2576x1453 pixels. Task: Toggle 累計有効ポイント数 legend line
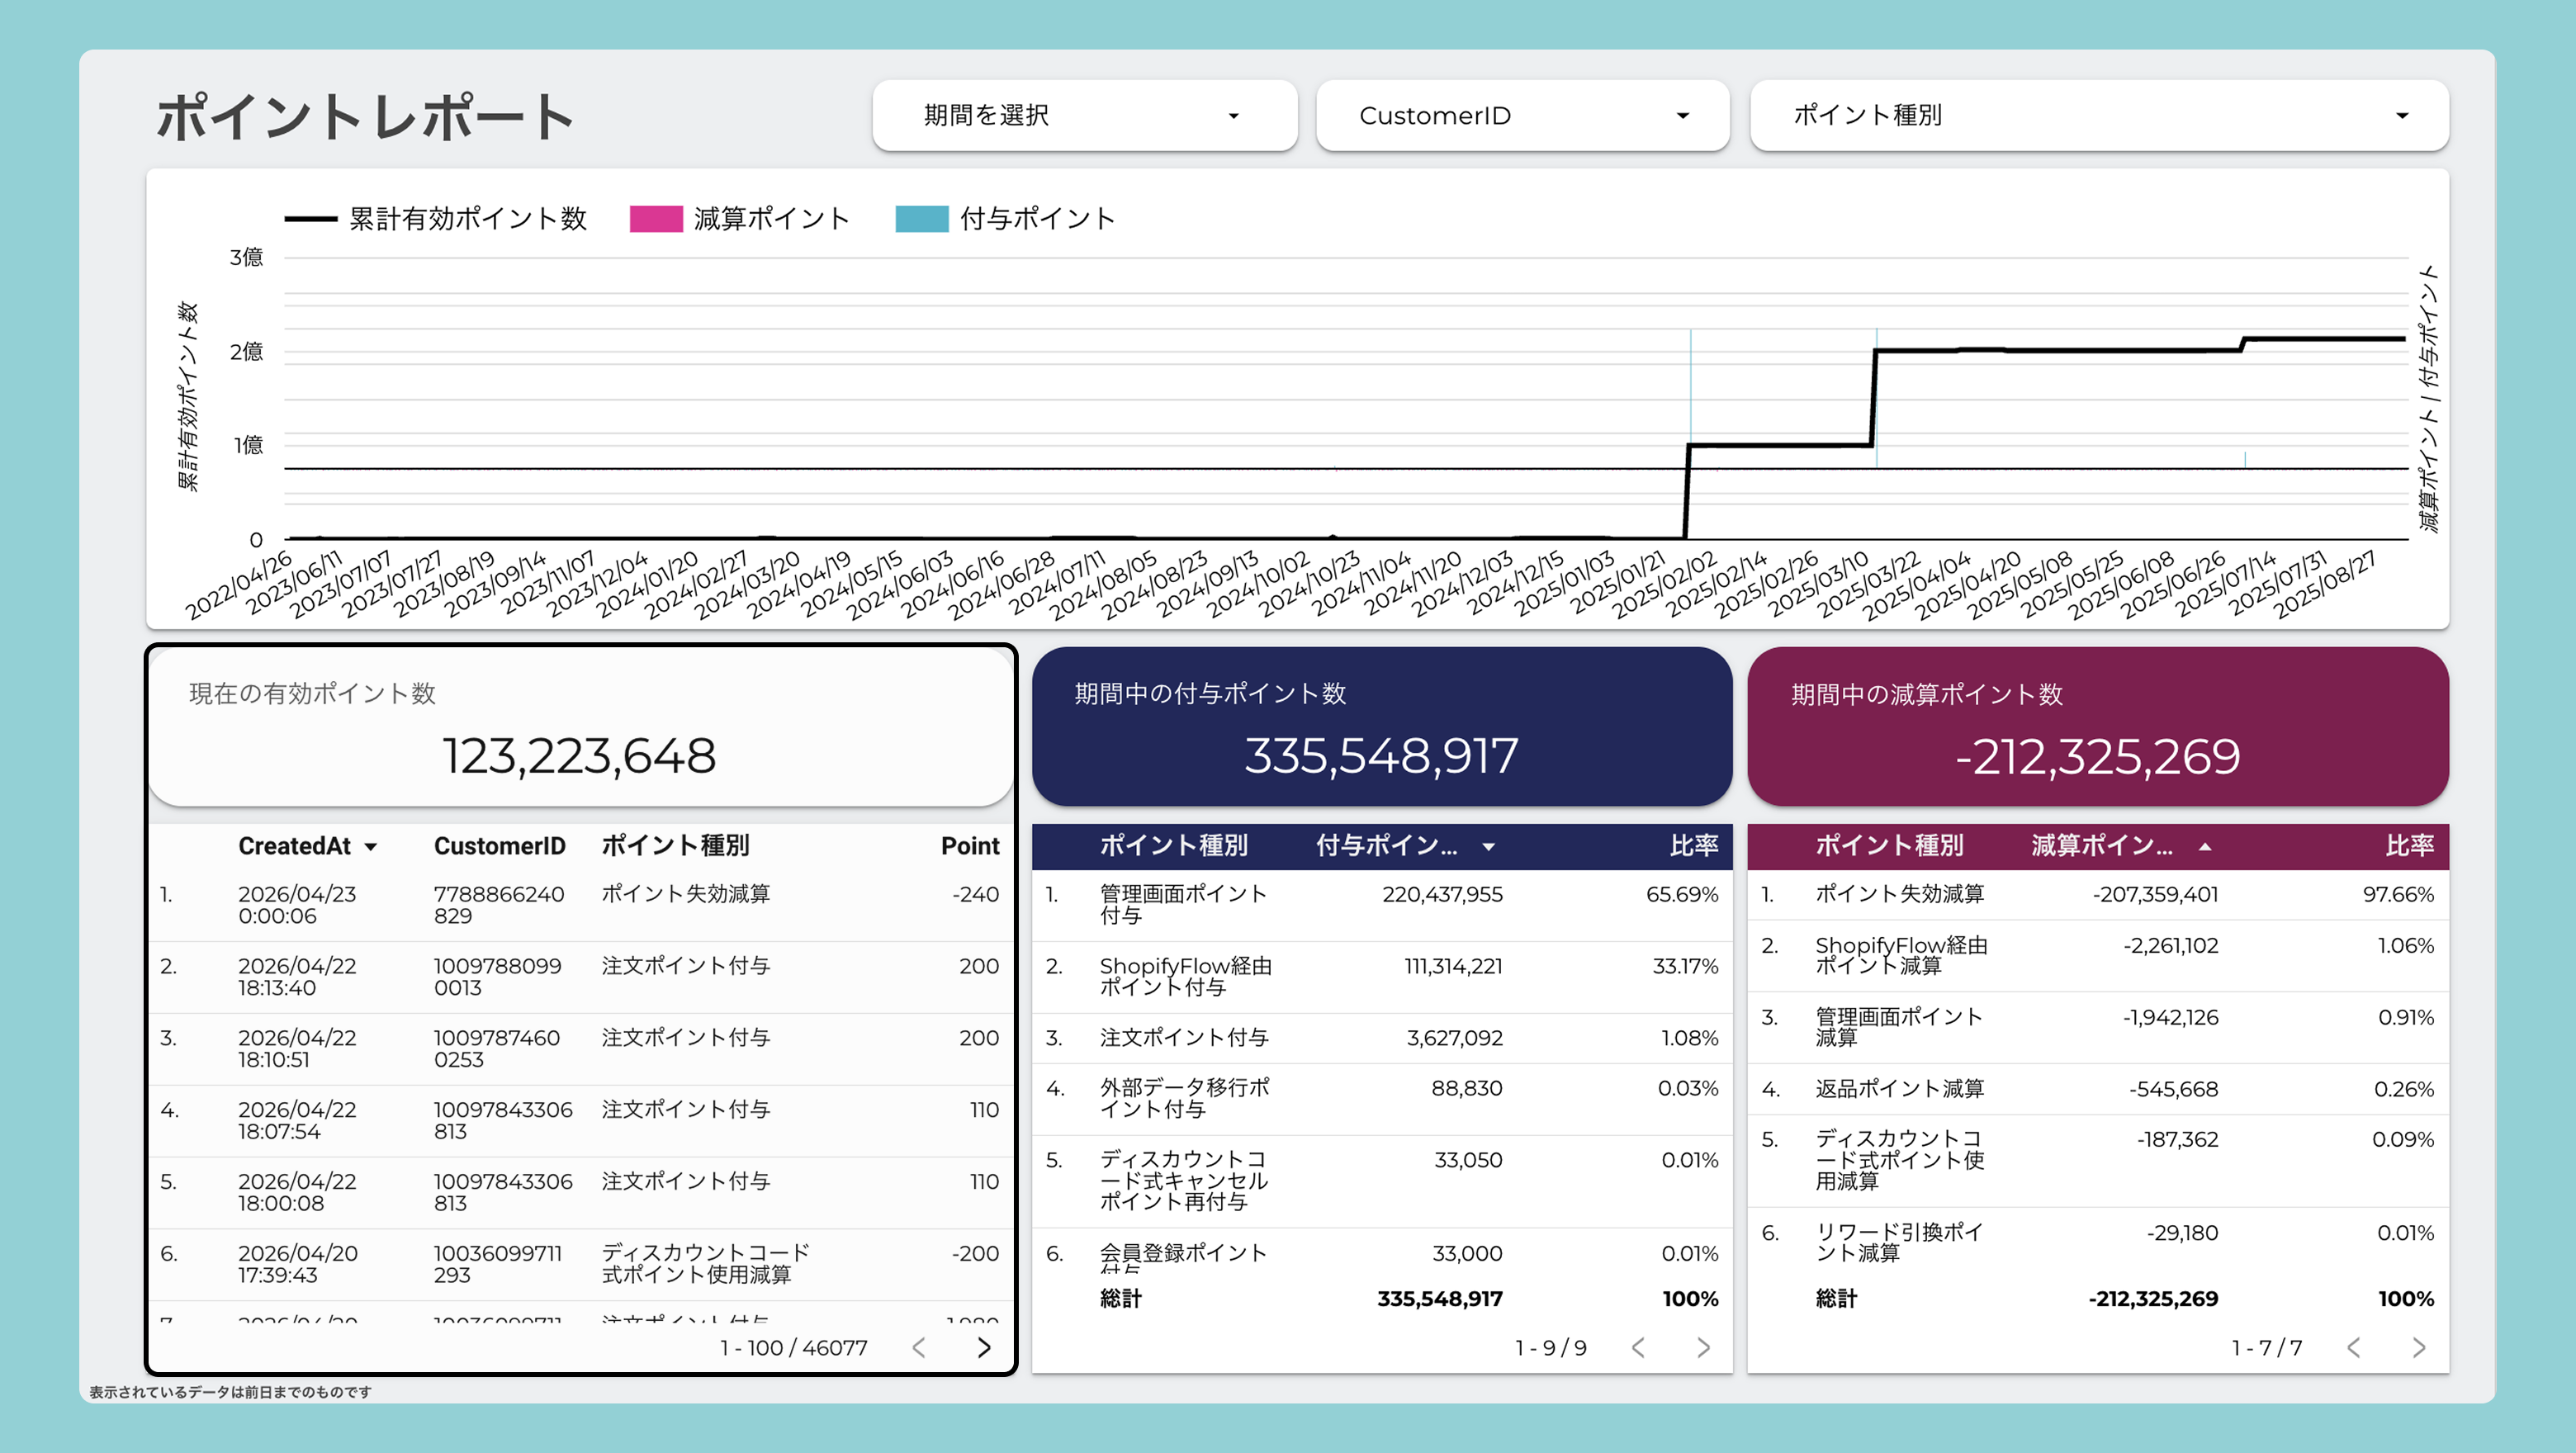[436, 219]
